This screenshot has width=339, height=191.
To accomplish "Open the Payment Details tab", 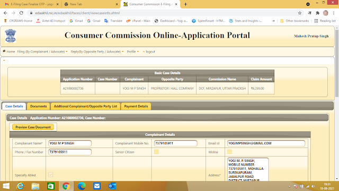I will 136,106.
